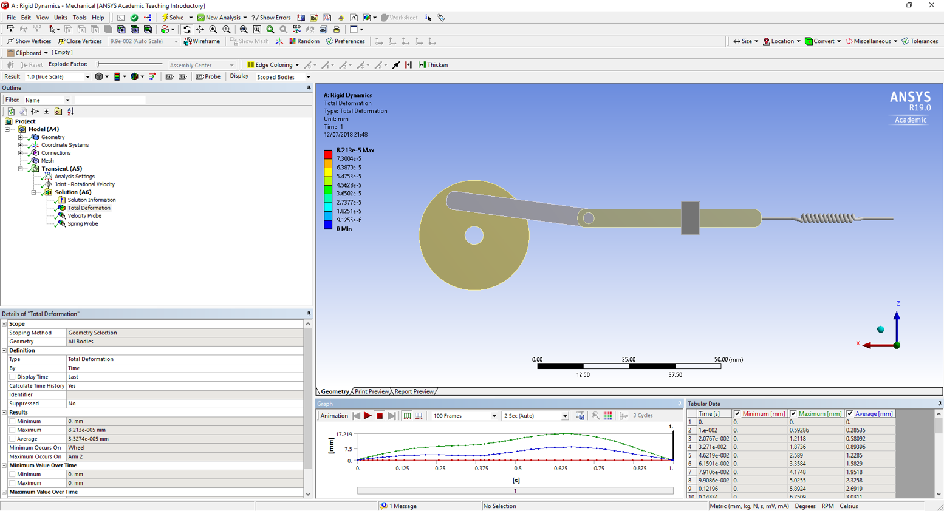Switch to the Report Preview tab
The image size is (944, 511).
coord(414,391)
